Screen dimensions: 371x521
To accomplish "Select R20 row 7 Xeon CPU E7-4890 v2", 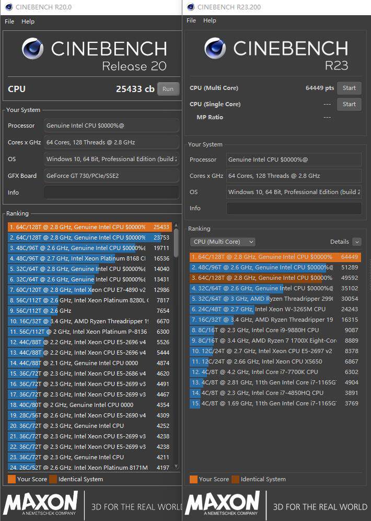I will [90, 290].
